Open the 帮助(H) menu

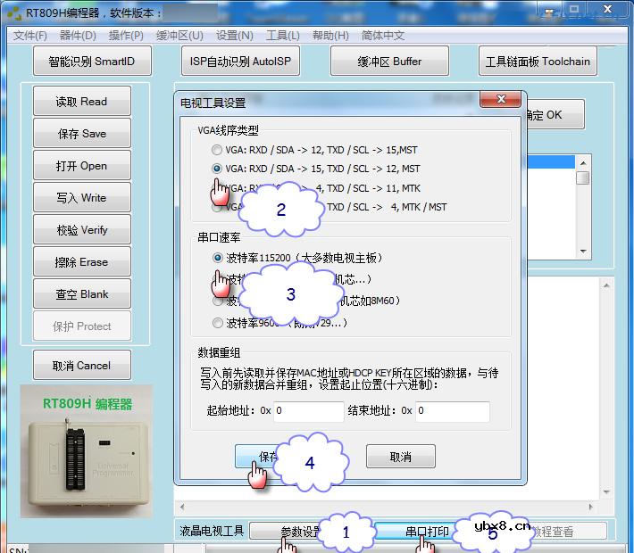(330, 36)
